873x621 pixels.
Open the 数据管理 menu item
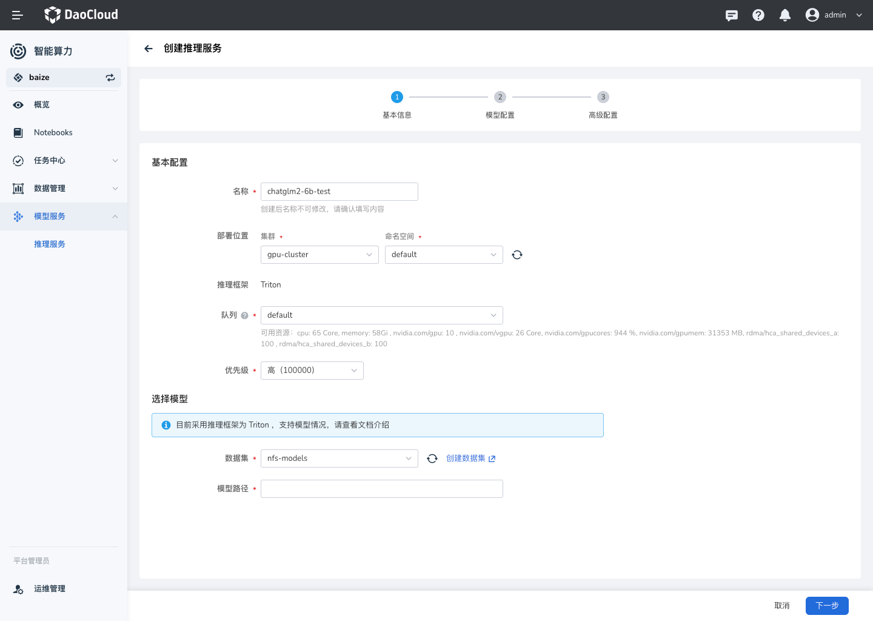(x=64, y=189)
